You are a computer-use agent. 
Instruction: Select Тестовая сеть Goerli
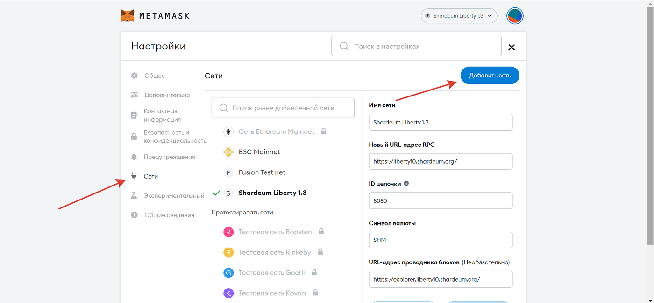[x=272, y=273]
